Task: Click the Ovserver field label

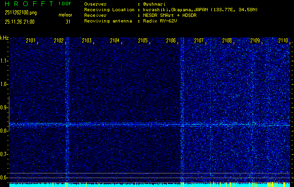Action: pyautogui.click(x=95, y=4)
